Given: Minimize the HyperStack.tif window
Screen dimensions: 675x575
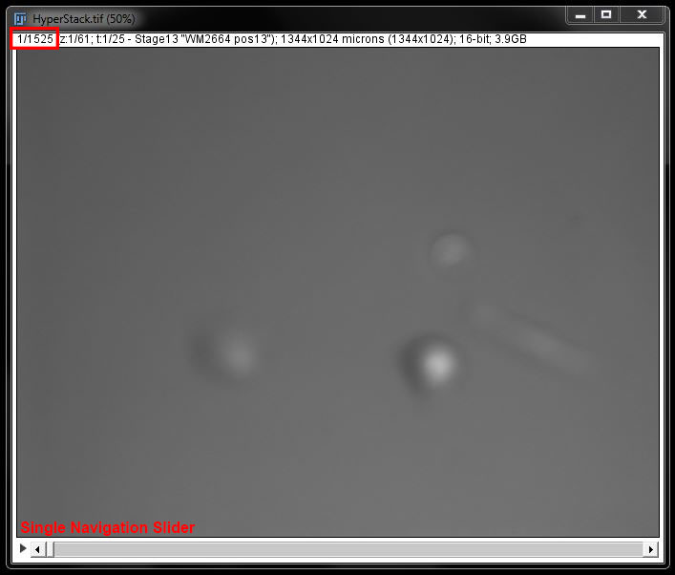Looking at the screenshot, I should tap(580, 15).
